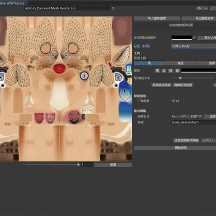Screen dimensions: 216x216
Task: Click the 清除所有绘画 clear all painting button
Action: [x=183, y=85]
